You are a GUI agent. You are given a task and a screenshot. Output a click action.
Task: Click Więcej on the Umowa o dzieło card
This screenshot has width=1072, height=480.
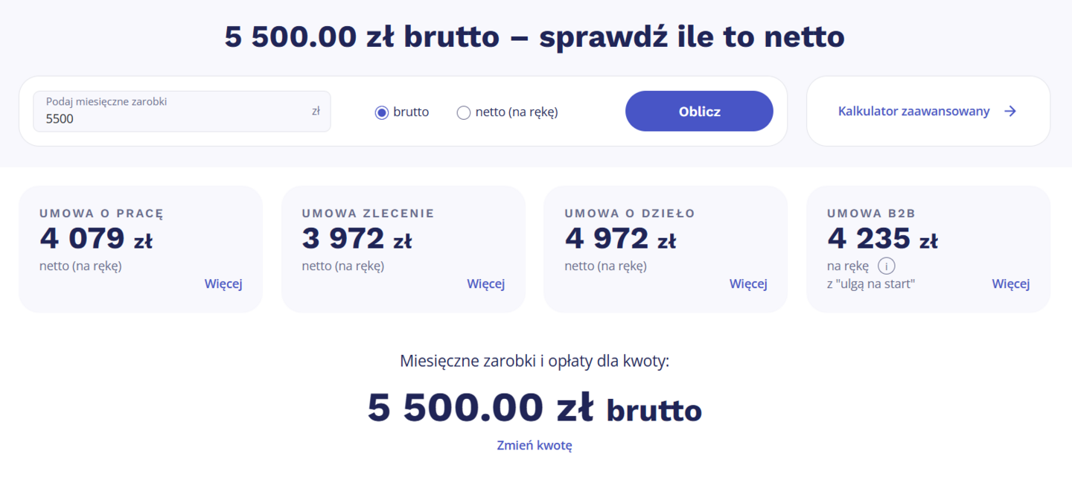click(748, 284)
